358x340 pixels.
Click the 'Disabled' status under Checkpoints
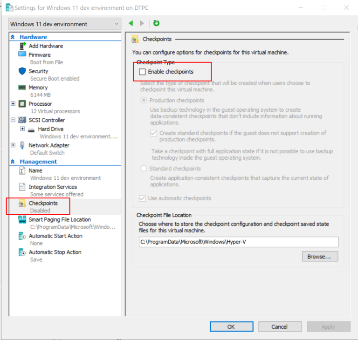click(x=40, y=211)
